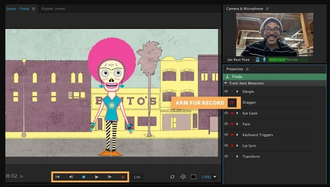
Task: Open the black background color swatch
Action: click(193, 177)
